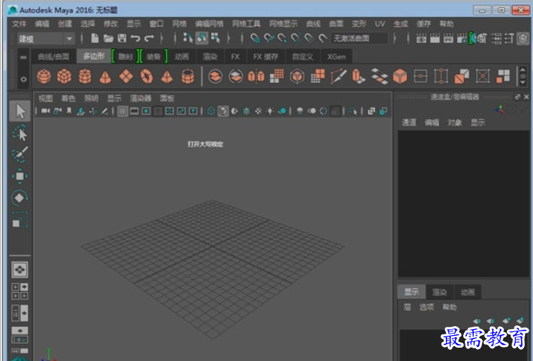Close the channel box panel

tap(526, 97)
